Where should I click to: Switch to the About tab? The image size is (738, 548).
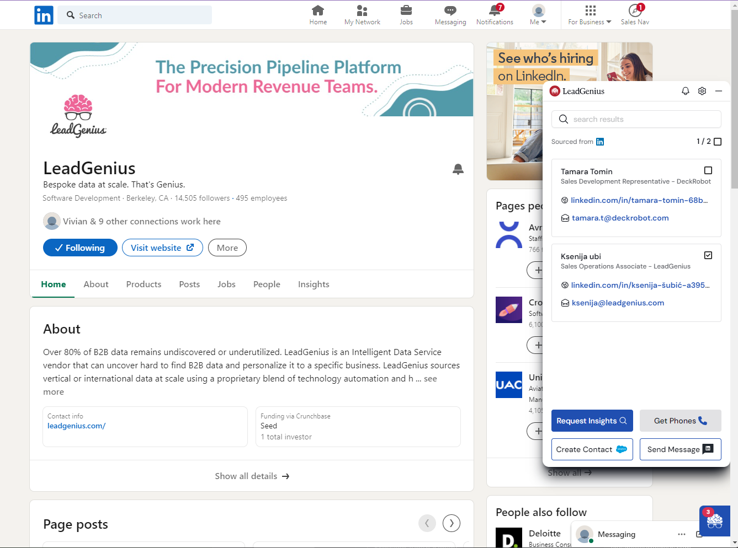(x=96, y=284)
